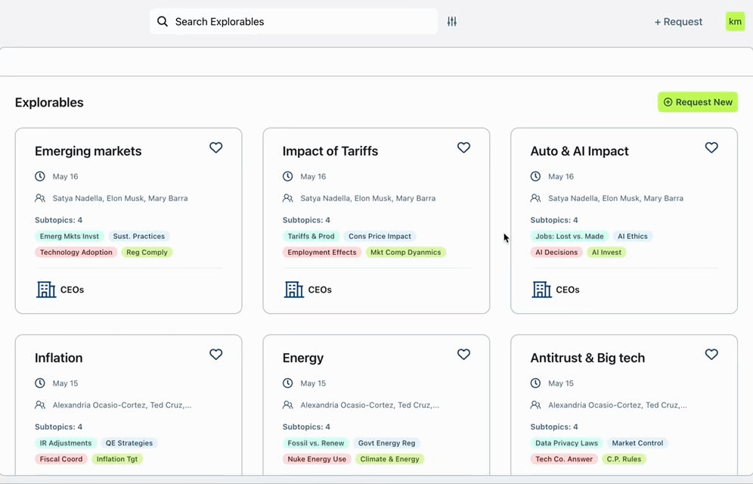Select the Technology Adoption tag
The image size is (753, 484).
click(76, 252)
